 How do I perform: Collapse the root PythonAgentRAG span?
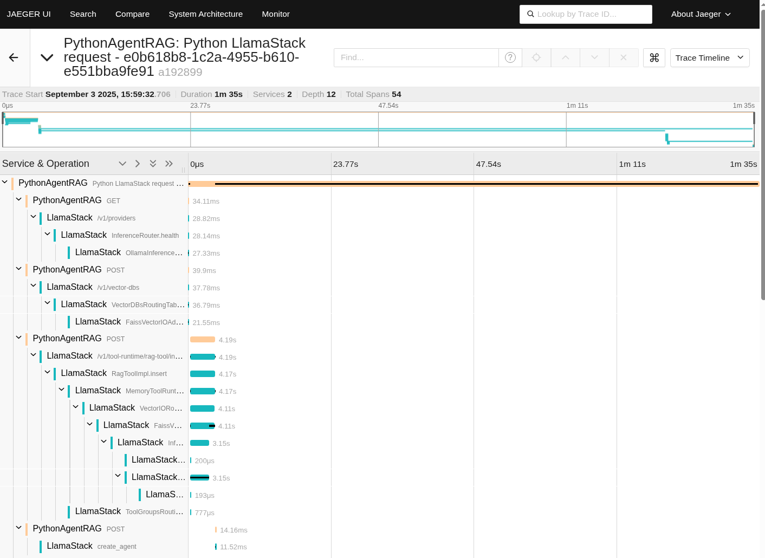(5, 183)
